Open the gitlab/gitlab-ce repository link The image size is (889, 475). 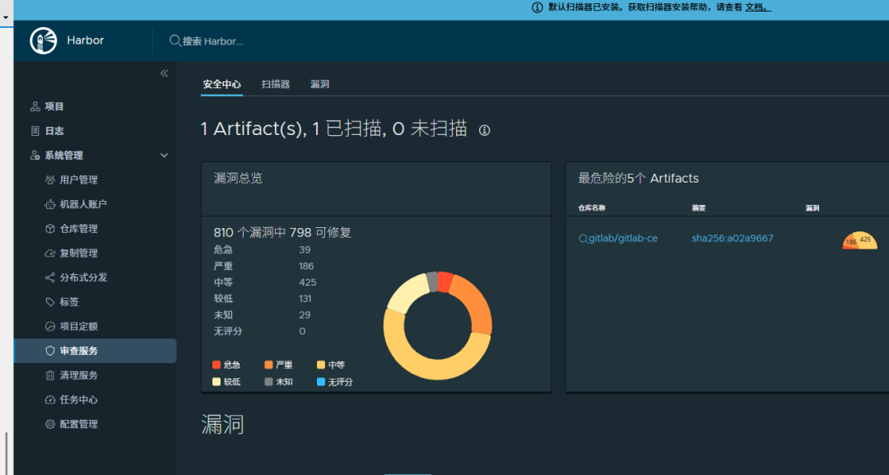point(623,239)
